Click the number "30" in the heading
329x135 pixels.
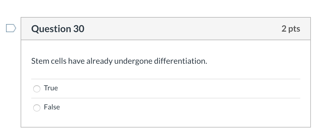pyautogui.click(x=79, y=29)
